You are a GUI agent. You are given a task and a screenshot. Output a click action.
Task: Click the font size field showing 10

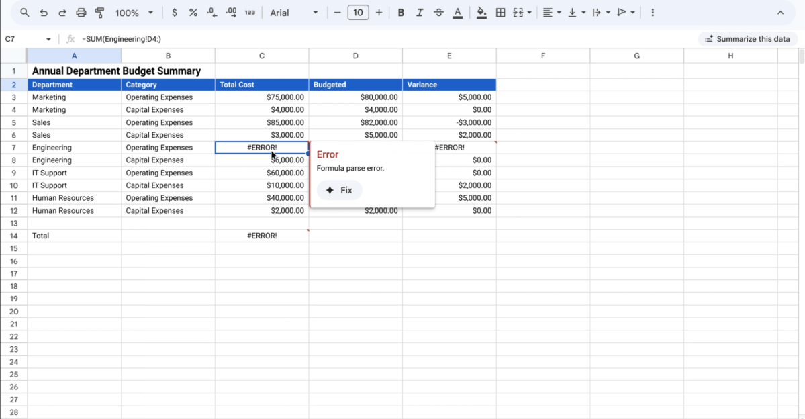tap(358, 12)
